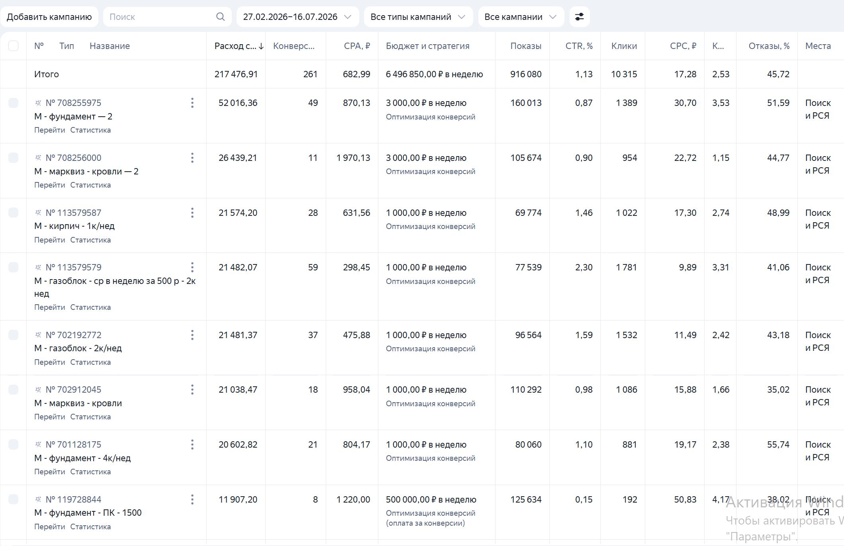This screenshot has height=546, width=844.
Task: Open the Все кампании filter dropdown
Action: (x=521, y=17)
